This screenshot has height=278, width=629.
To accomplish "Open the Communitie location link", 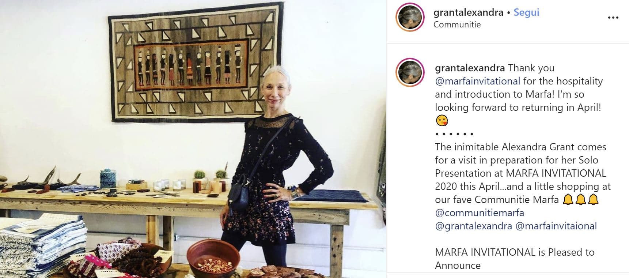I will coord(457,25).
